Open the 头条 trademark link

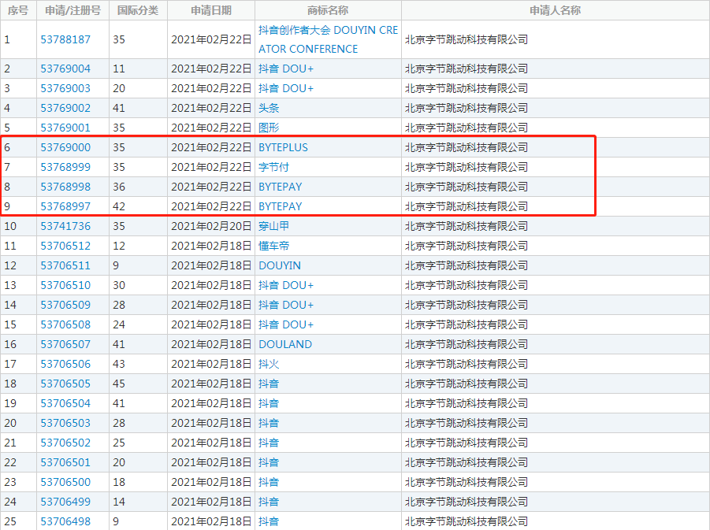point(269,108)
